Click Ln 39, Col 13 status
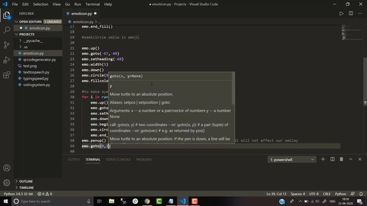The image size is (367, 206). click(x=276, y=194)
